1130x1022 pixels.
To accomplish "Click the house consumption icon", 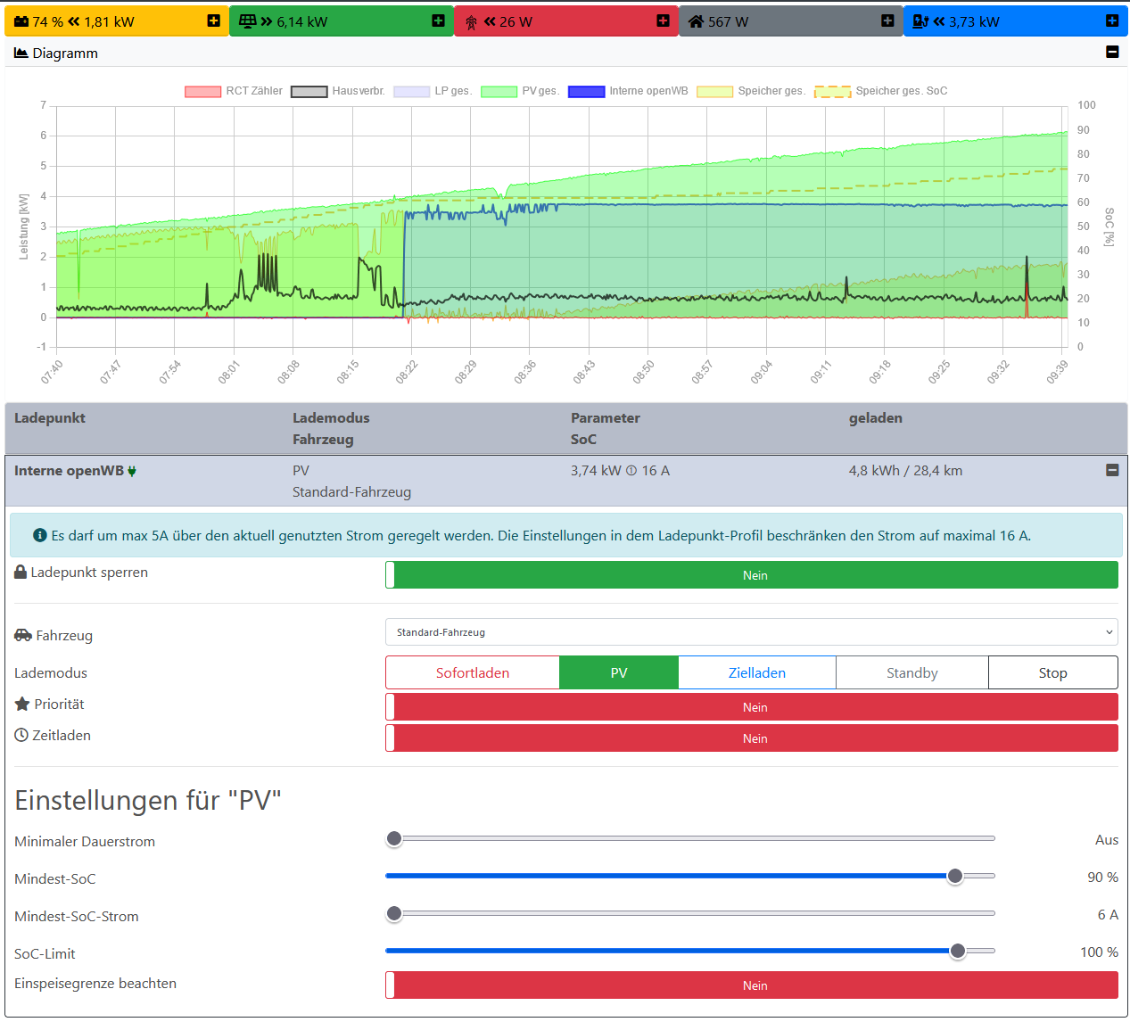I will (x=697, y=21).
